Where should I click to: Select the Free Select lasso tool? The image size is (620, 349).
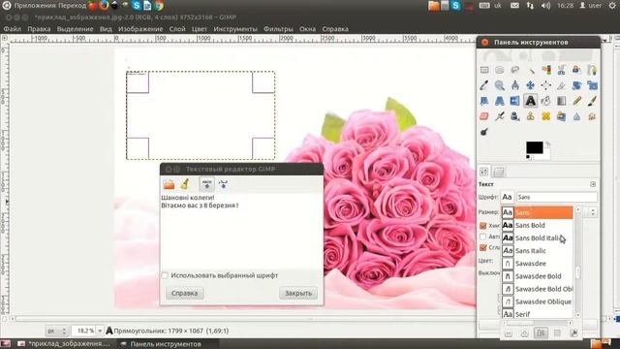[514, 70]
